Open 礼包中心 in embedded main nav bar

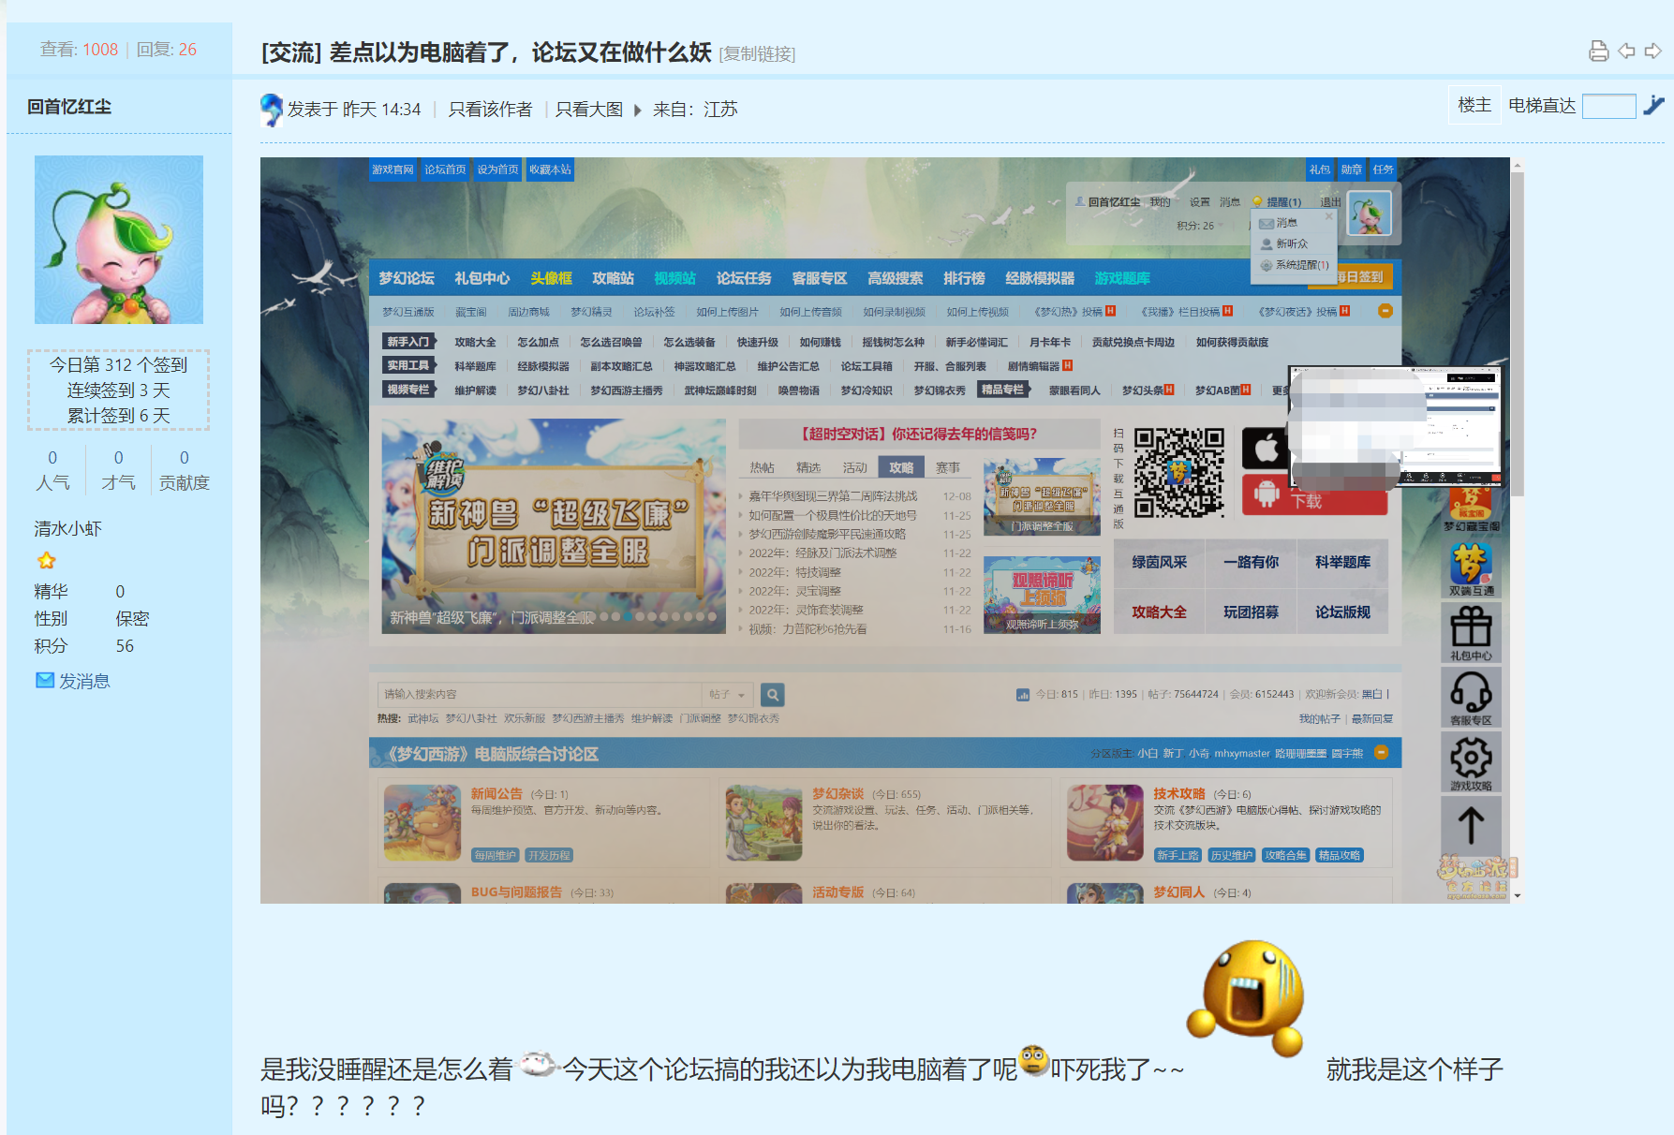pos(482,278)
